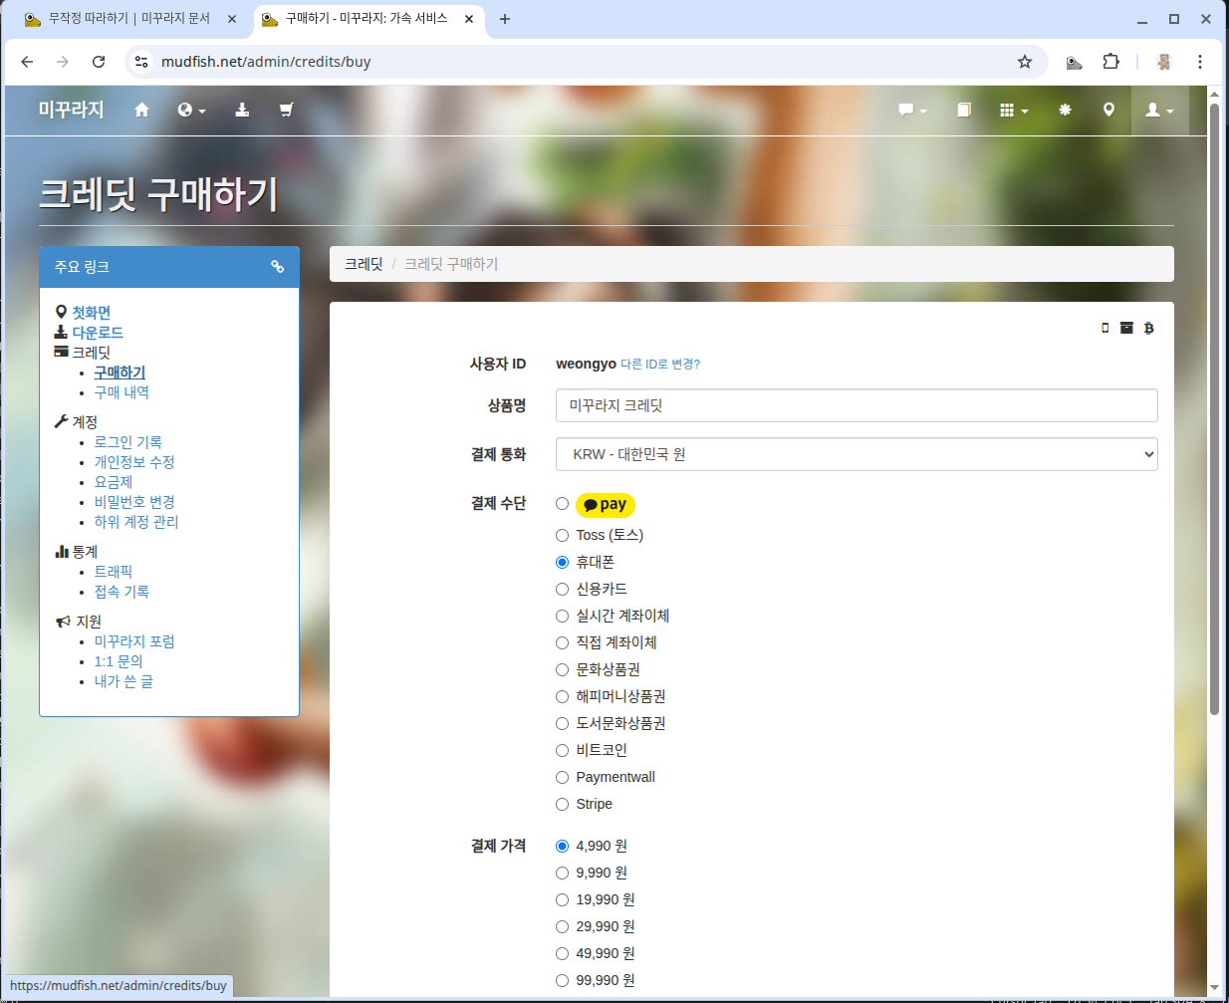Select 도서문화상품권 payment radio
The width and height of the screenshot is (1229, 1003).
pyautogui.click(x=562, y=723)
